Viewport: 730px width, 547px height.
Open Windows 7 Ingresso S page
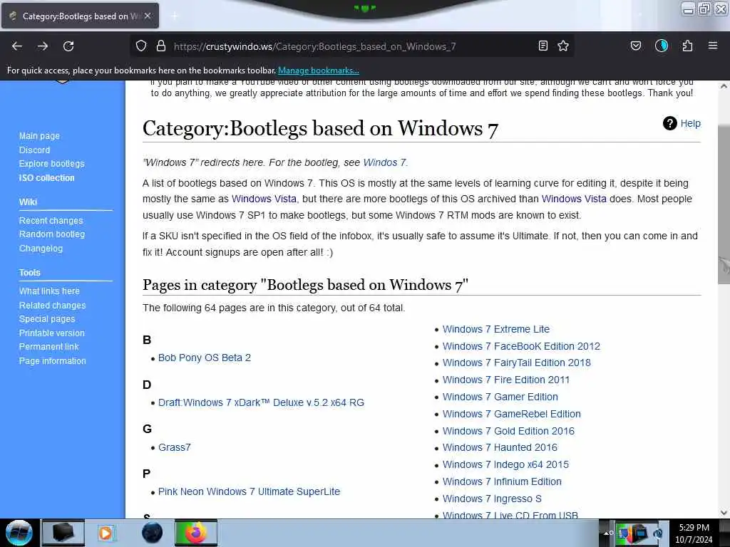click(x=492, y=499)
